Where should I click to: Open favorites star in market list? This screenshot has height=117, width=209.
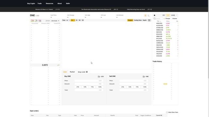coord(154,15)
